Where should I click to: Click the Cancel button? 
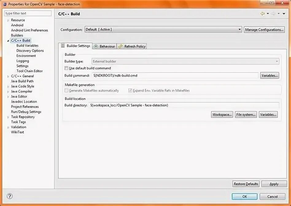coord(273,196)
